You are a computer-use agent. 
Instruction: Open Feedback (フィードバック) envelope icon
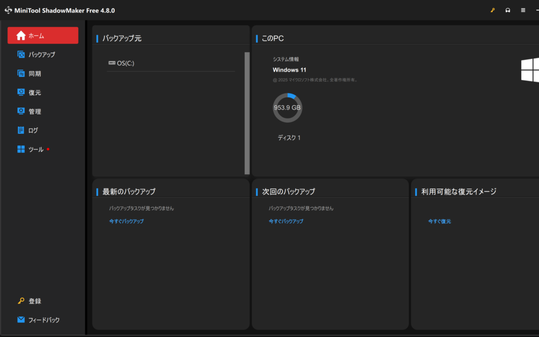coord(21,320)
